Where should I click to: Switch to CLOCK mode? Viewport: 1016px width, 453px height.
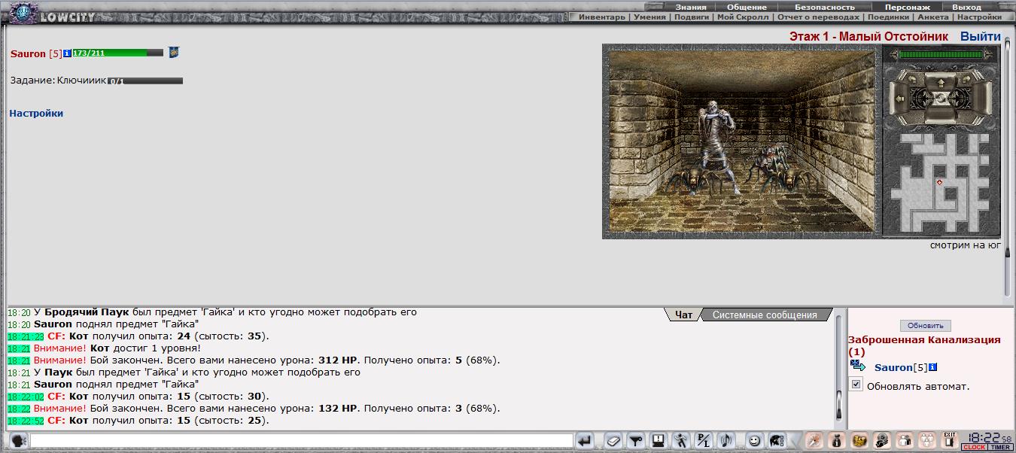974,448
